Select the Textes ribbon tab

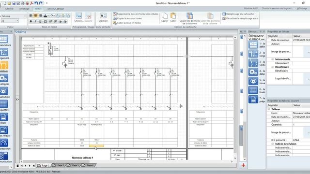coord(38,9)
